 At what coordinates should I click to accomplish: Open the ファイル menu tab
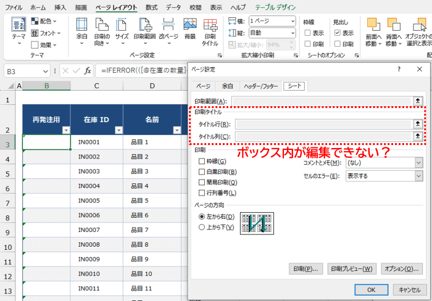tap(14, 7)
